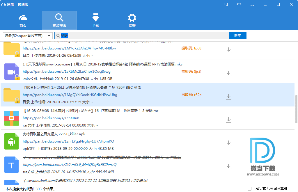
Task: Open the feedback message icon in title bar
Action: 226,4
